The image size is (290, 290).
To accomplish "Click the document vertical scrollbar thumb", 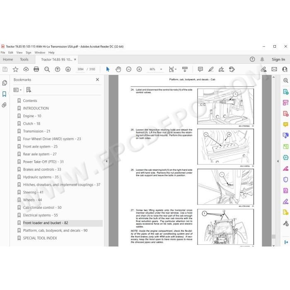I will point(273,237).
